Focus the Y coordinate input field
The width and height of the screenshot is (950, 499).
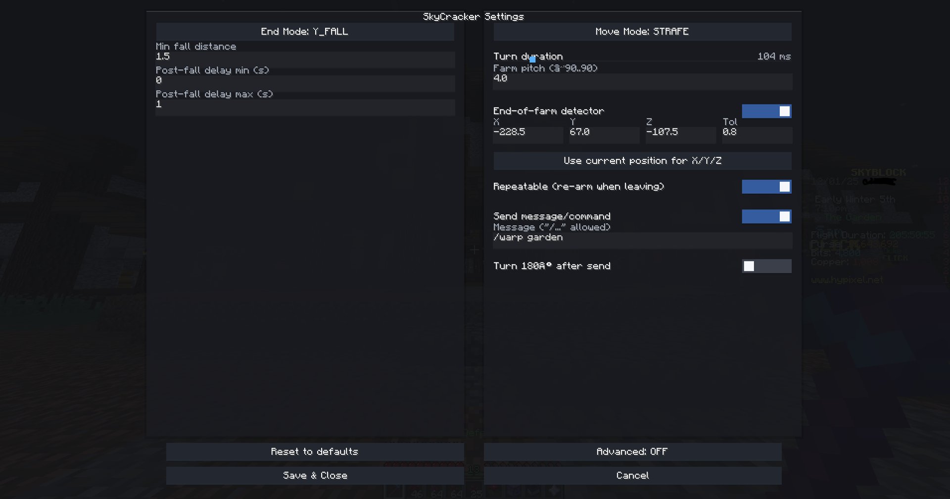604,135
